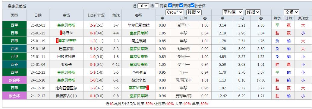This screenshot has width=312, height=109.
Task: Click the handicap cell 受平/半
Action: pos(184,25)
